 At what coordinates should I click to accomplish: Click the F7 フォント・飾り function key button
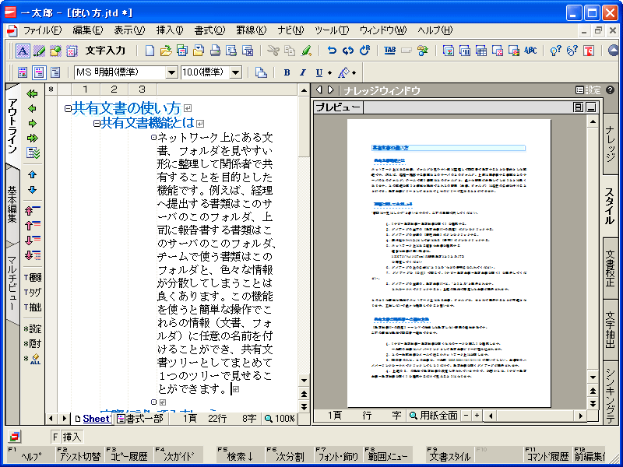(x=339, y=455)
